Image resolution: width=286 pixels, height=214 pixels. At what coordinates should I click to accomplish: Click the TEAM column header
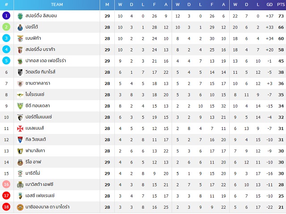[x=57, y=4]
